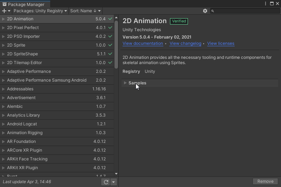Screen dimensions: 281x187
Task: Expand the 2D Animation package row
Action: pos(3,19)
